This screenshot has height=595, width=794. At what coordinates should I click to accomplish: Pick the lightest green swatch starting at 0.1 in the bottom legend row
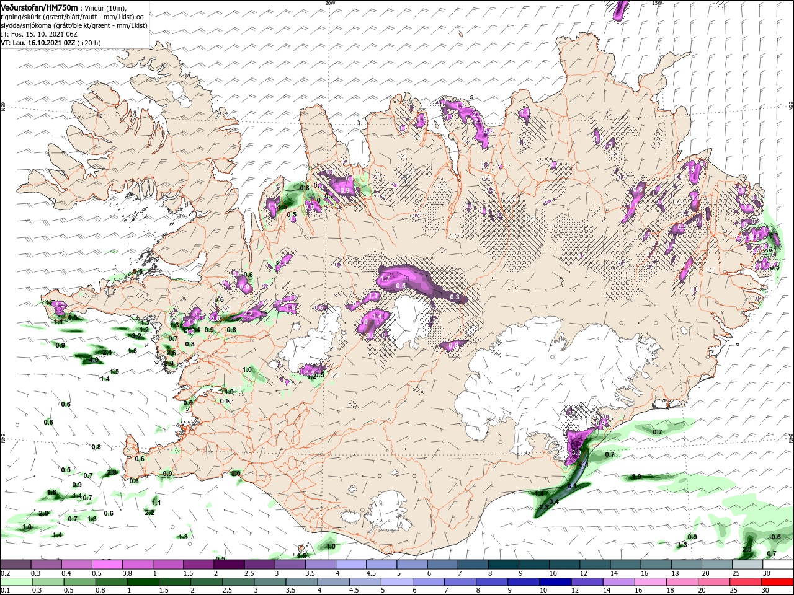[16, 582]
